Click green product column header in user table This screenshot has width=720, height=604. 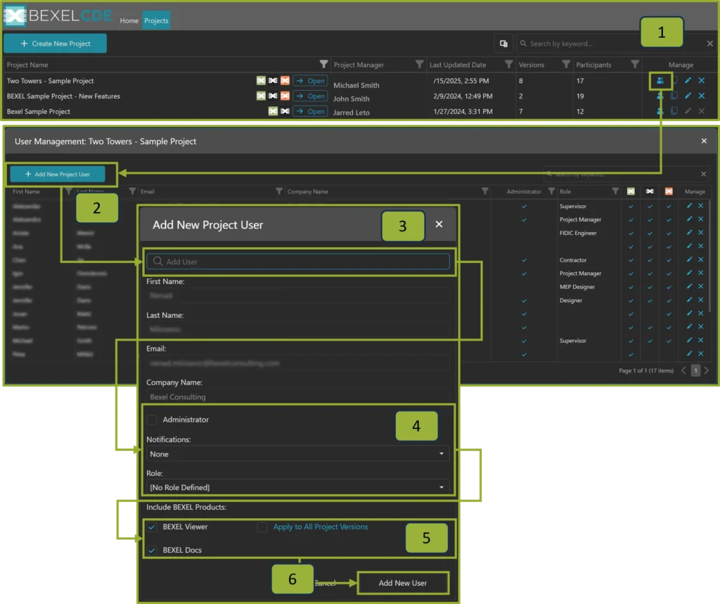pyautogui.click(x=631, y=191)
